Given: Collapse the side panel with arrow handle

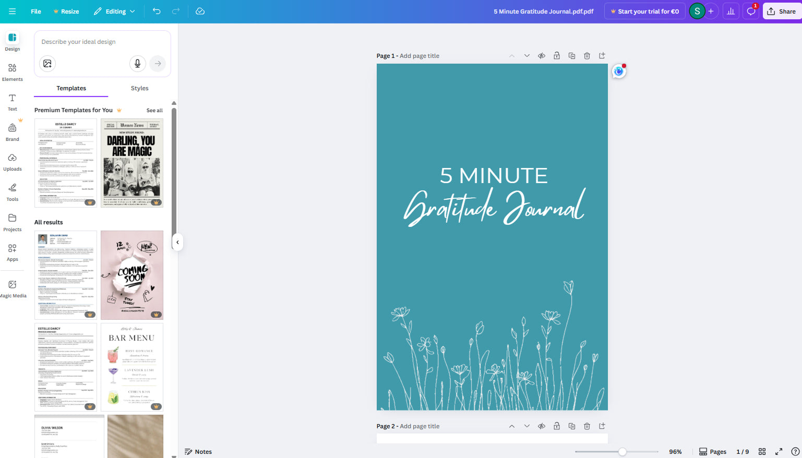Looking at the screenshot, I should [177, 242].
